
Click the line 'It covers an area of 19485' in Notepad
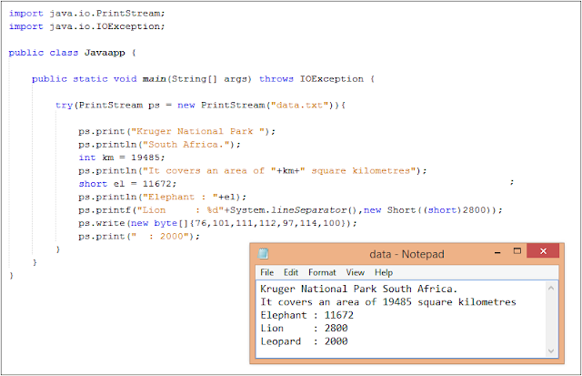[388, 302]
